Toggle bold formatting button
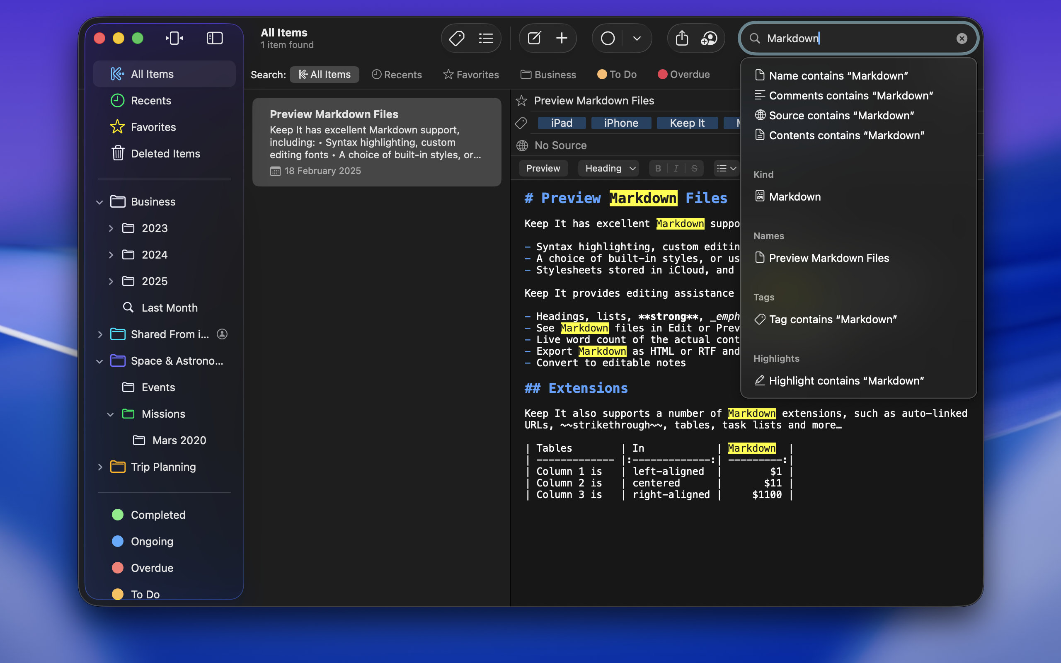Screen dimensions: 1061x663 pyautogui.click(x=658, y=168)
